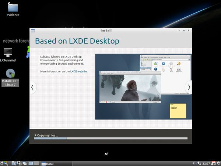Viewport: 221px width, 166px height.
Task: Click the Install window title text
Action: pos(106,31)
